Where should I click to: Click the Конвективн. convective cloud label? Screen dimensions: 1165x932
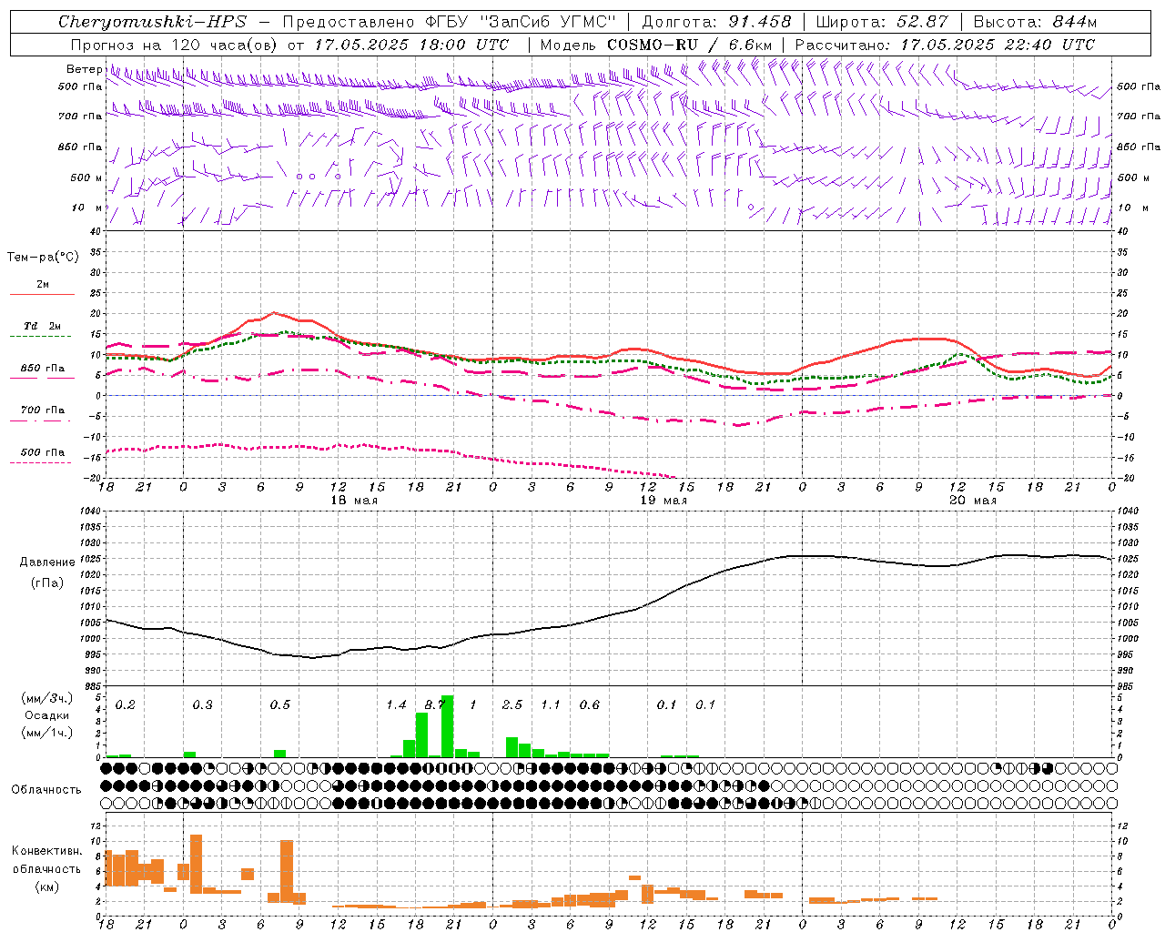(x=47, y=851)
